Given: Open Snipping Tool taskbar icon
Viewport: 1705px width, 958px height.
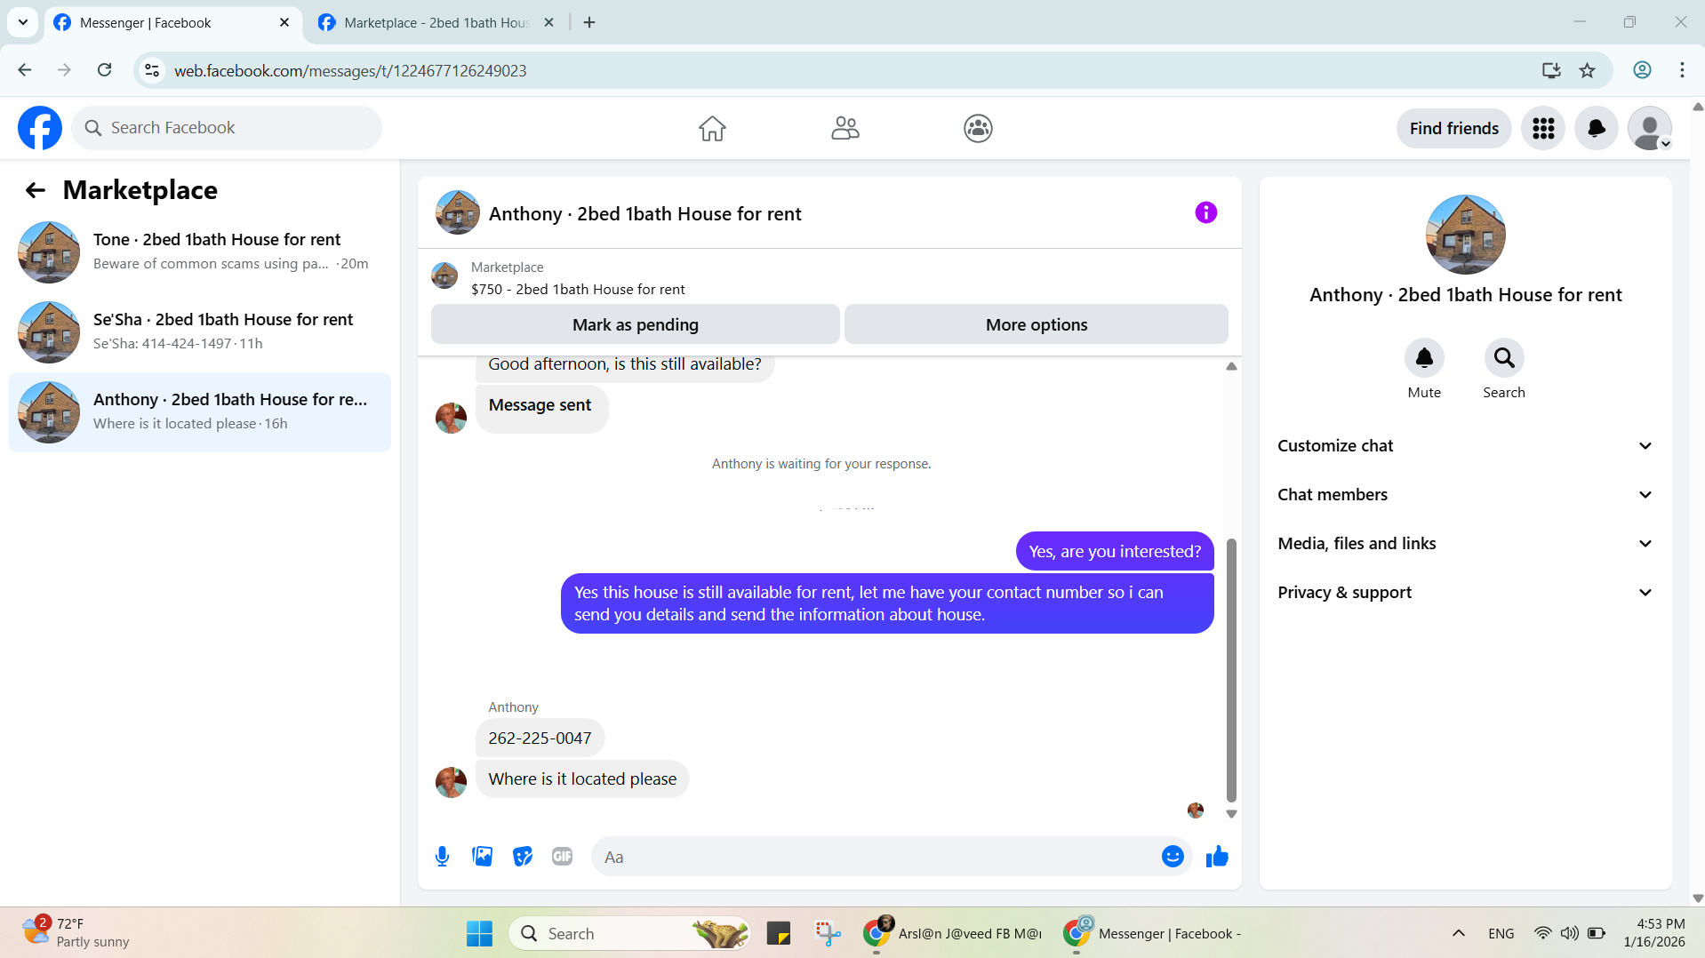Looking at the screenshot, I should 828,933.
